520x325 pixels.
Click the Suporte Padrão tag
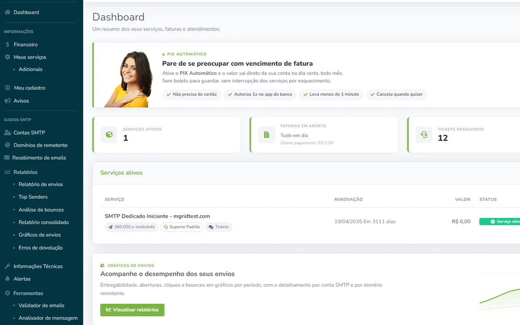182,227
